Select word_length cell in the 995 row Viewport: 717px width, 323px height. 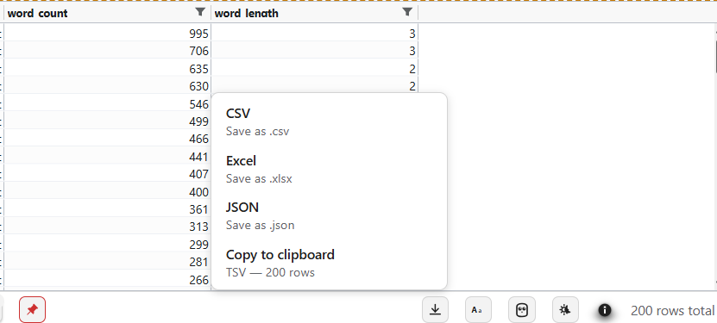click(315, 33)
